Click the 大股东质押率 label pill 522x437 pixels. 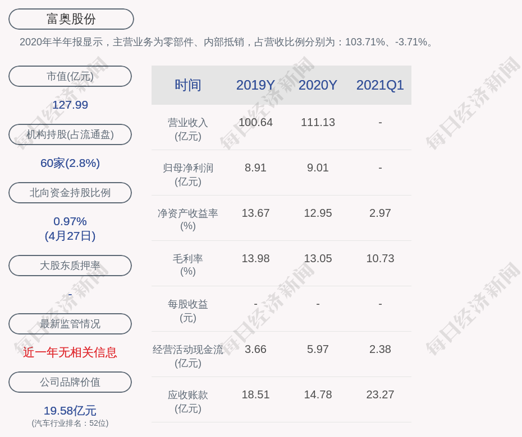click(70, 265)
